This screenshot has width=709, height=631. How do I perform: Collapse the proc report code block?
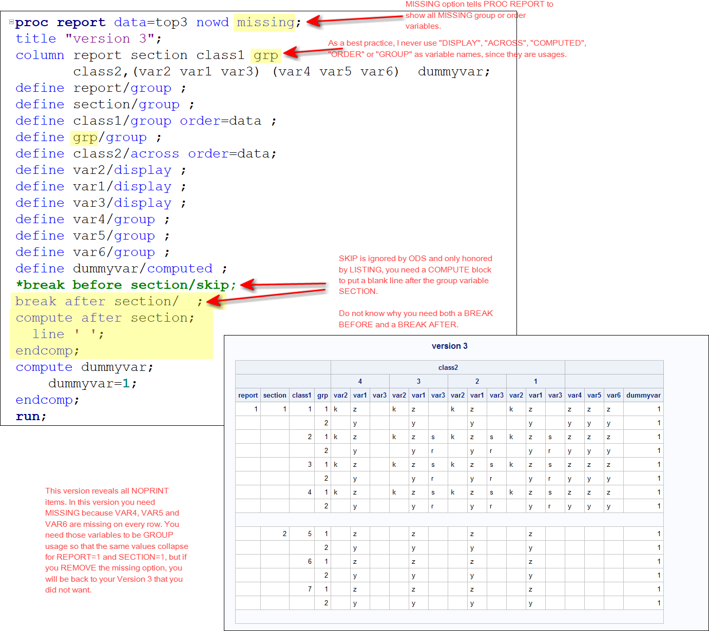(x=11, y=22)
